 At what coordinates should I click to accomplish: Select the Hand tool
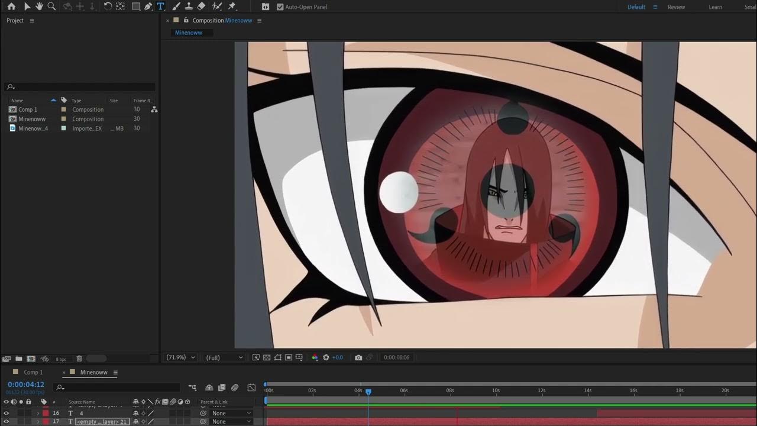pos(39,7)
